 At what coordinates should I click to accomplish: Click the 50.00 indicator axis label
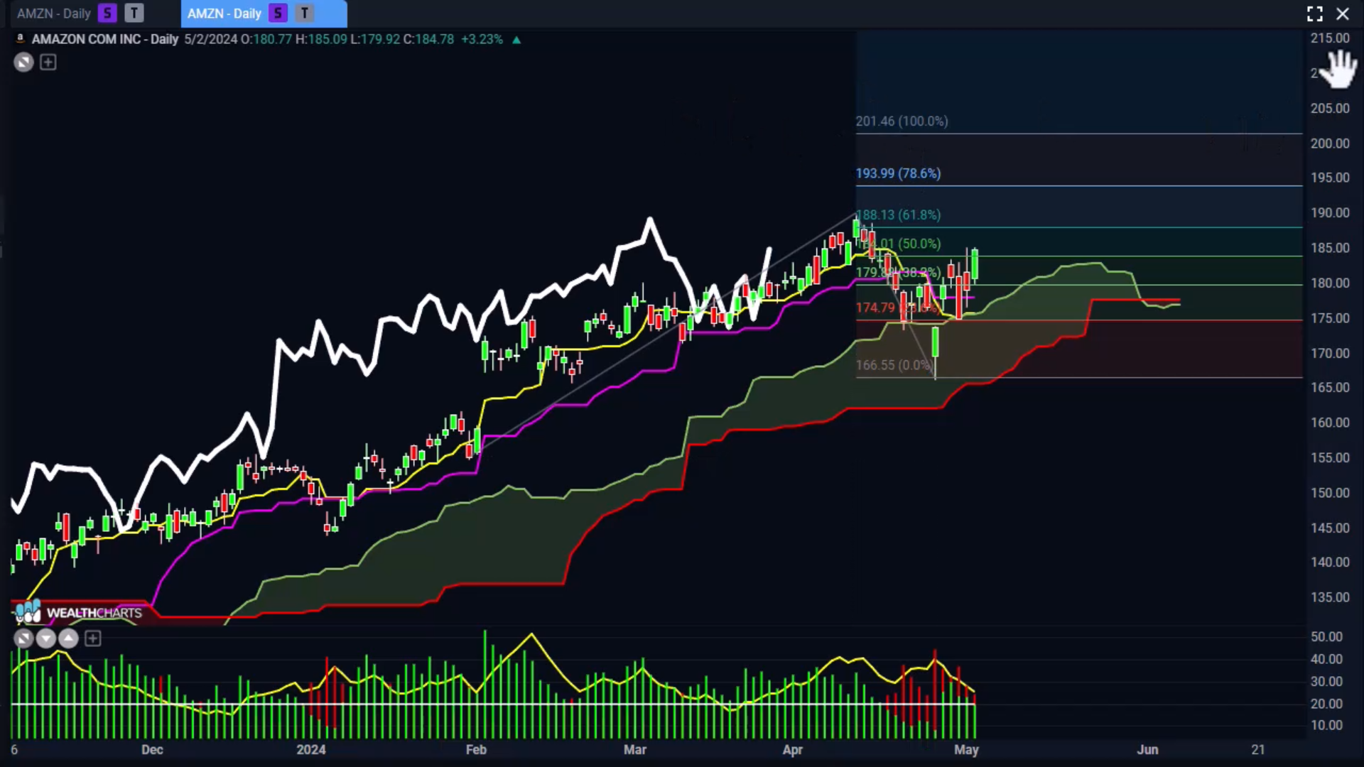click(x=1326, y=637)
